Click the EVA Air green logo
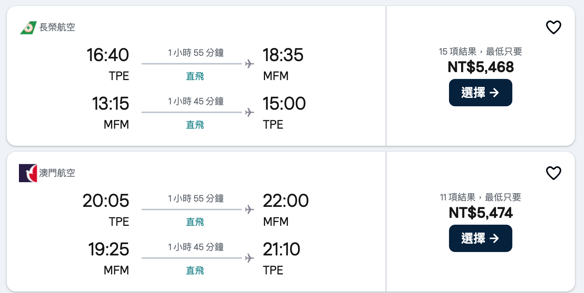 click(x=28, y=28)
